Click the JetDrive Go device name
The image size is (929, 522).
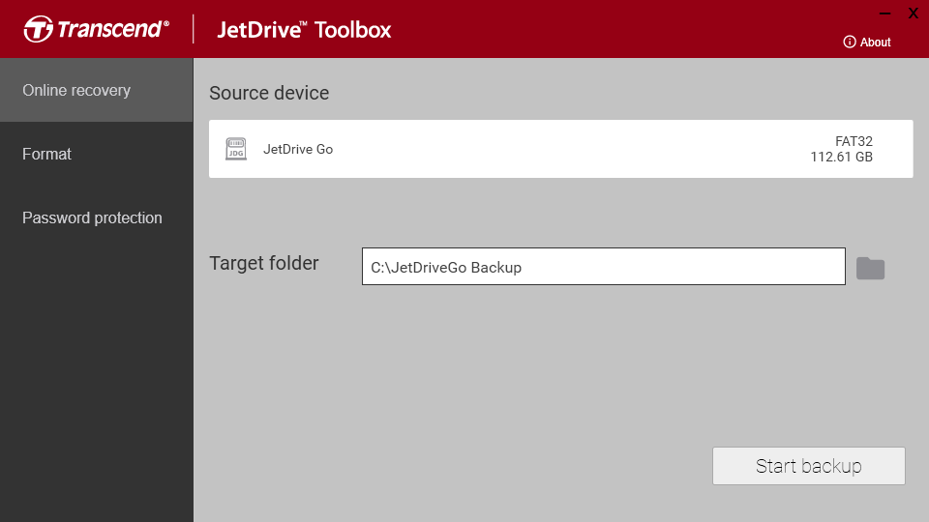(298, 149)
